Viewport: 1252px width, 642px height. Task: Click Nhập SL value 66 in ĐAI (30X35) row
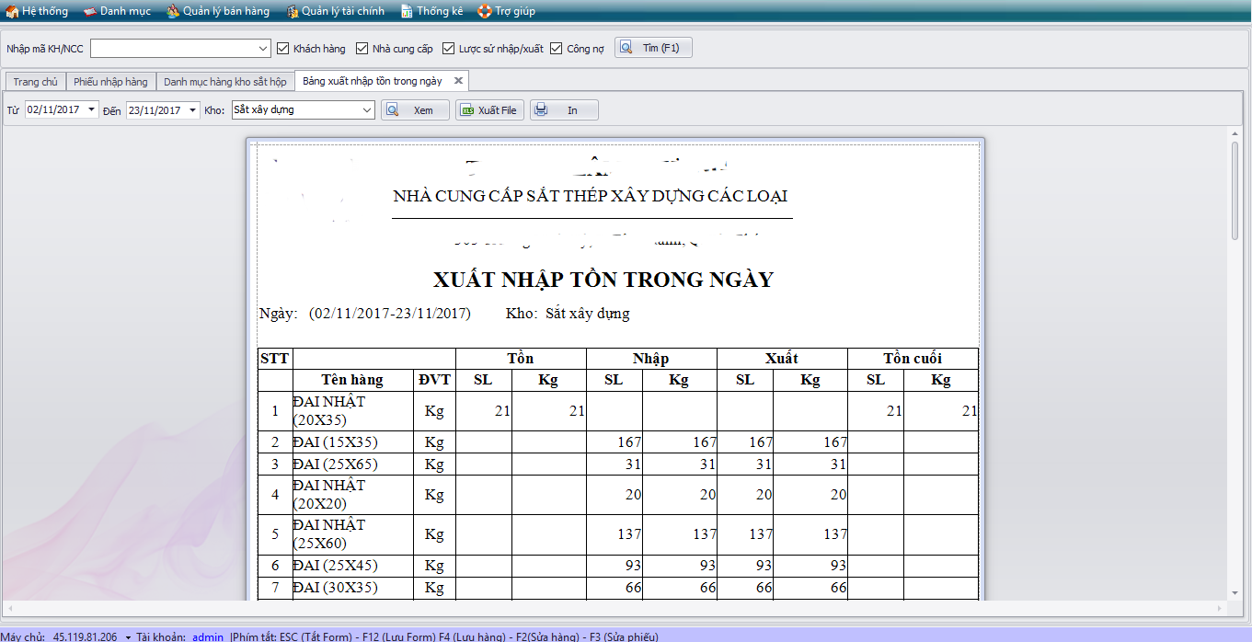633,588
